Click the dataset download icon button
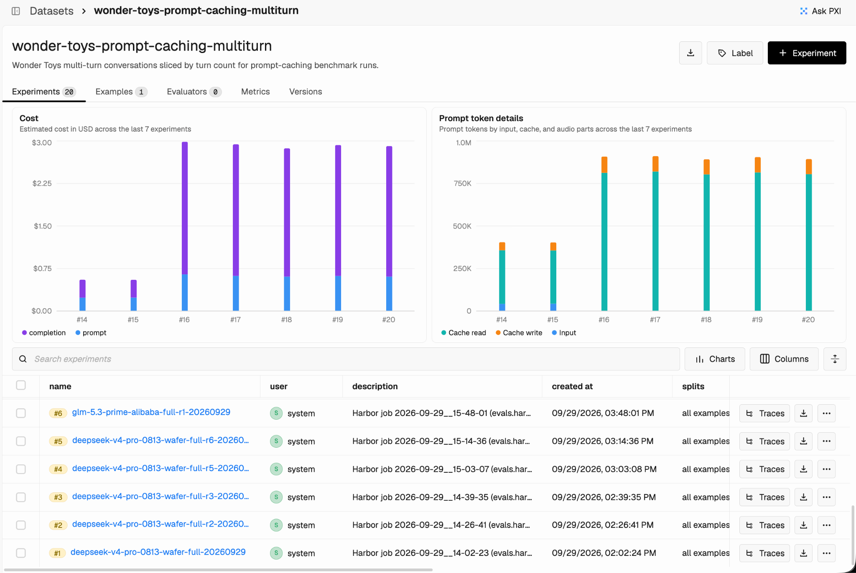Viewport: 856px width, 573px height. pos(690,53)
